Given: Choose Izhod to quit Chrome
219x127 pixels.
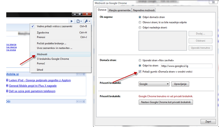Looking at the screenshot, I should pyautogui.click(x=61, y=69).
